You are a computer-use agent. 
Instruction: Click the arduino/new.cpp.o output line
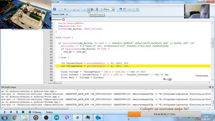(29, 91)
